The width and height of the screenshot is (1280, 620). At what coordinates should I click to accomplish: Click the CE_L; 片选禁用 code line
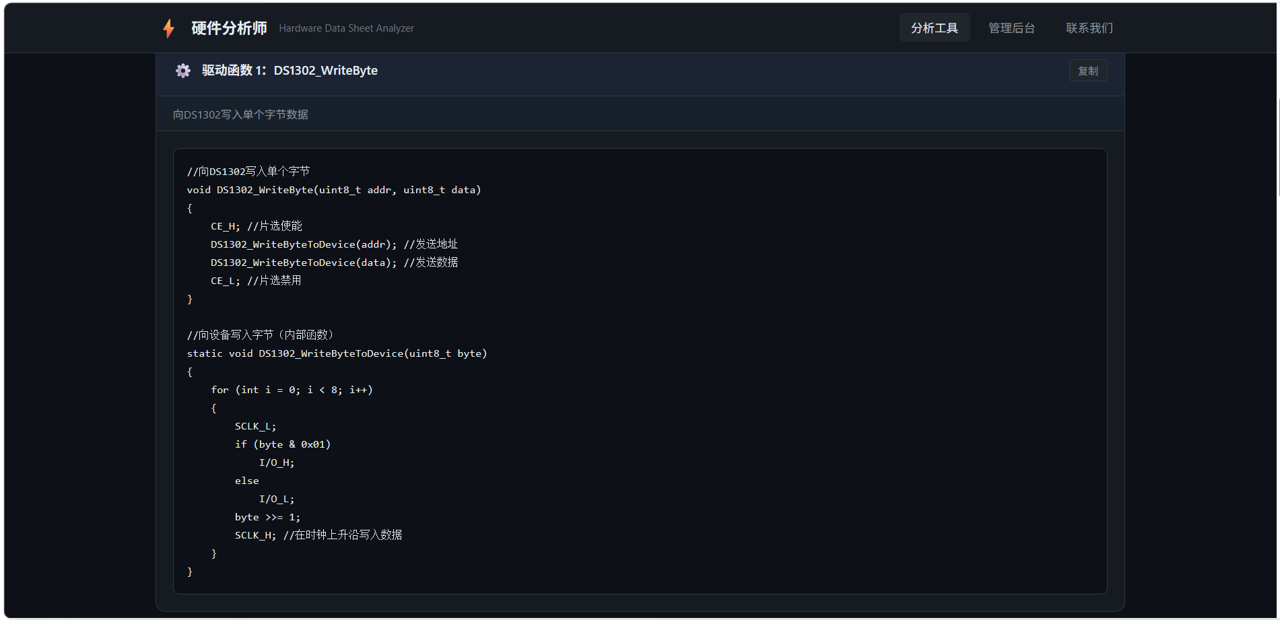(x=256, y=281)
